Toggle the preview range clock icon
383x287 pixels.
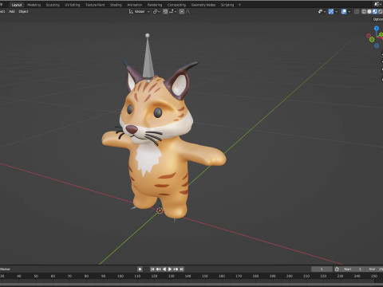[x=337, y=269]
